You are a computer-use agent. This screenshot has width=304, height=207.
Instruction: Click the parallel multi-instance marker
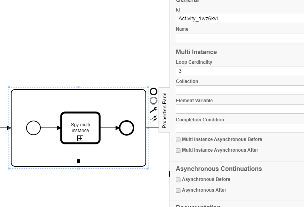(x=79, y=161)
